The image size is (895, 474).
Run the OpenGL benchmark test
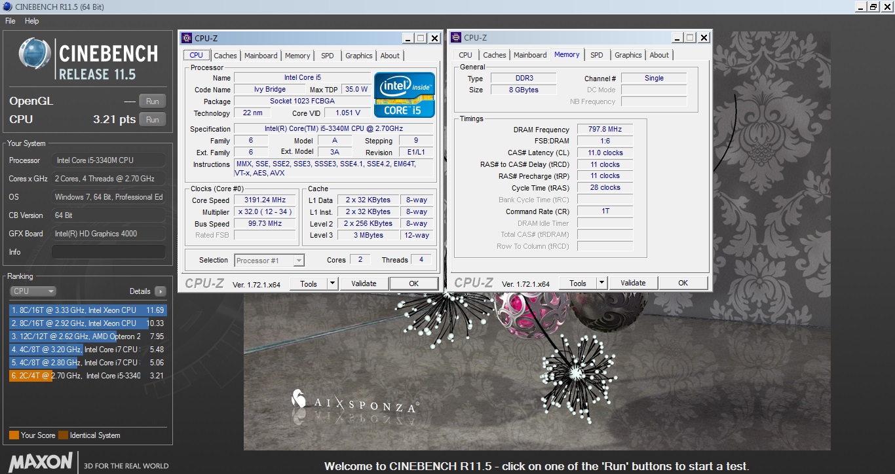(152, 101)
